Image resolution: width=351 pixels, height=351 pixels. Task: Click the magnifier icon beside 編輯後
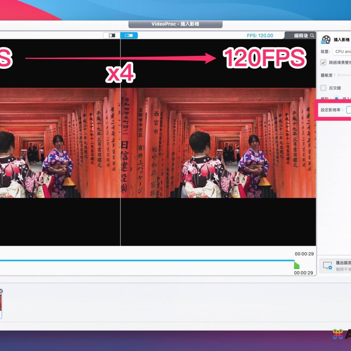point(312,36)
